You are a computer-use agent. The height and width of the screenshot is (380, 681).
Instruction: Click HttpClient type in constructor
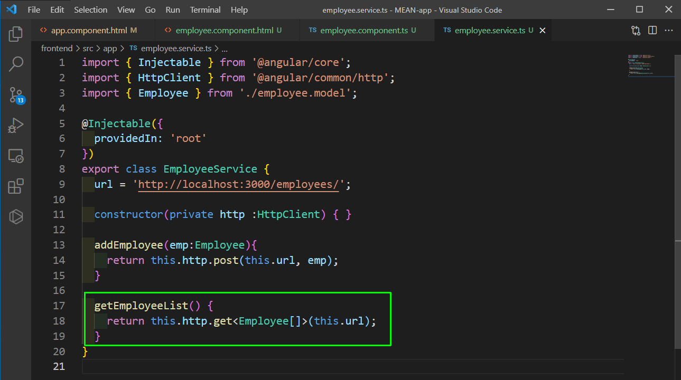[x=289, y=215]
